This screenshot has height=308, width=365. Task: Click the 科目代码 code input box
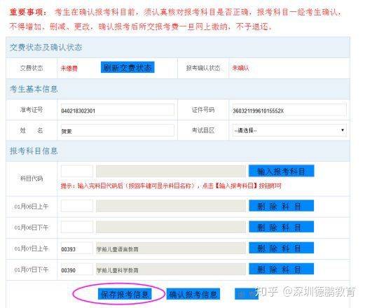(77, 171)
